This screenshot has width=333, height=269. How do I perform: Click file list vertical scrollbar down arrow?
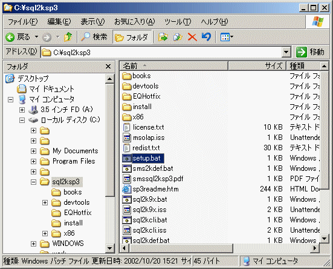(x=324, y=239)
